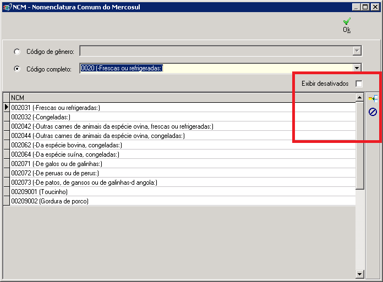Click the NCM window title bar icon
This screenshot has width=383, height=282.
point(7,7)
